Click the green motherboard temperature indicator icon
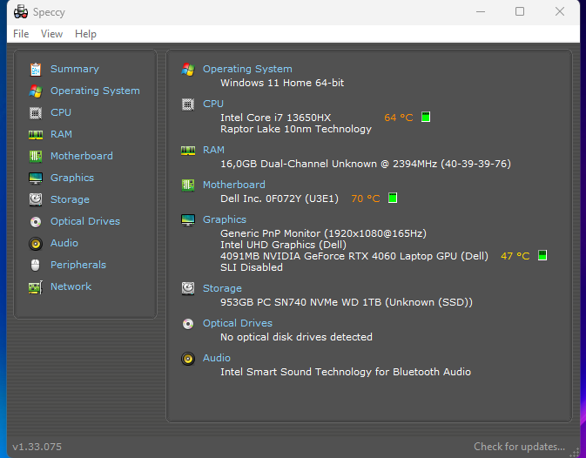586x458 pixels. pyautogui.click(x=393, y=198)
